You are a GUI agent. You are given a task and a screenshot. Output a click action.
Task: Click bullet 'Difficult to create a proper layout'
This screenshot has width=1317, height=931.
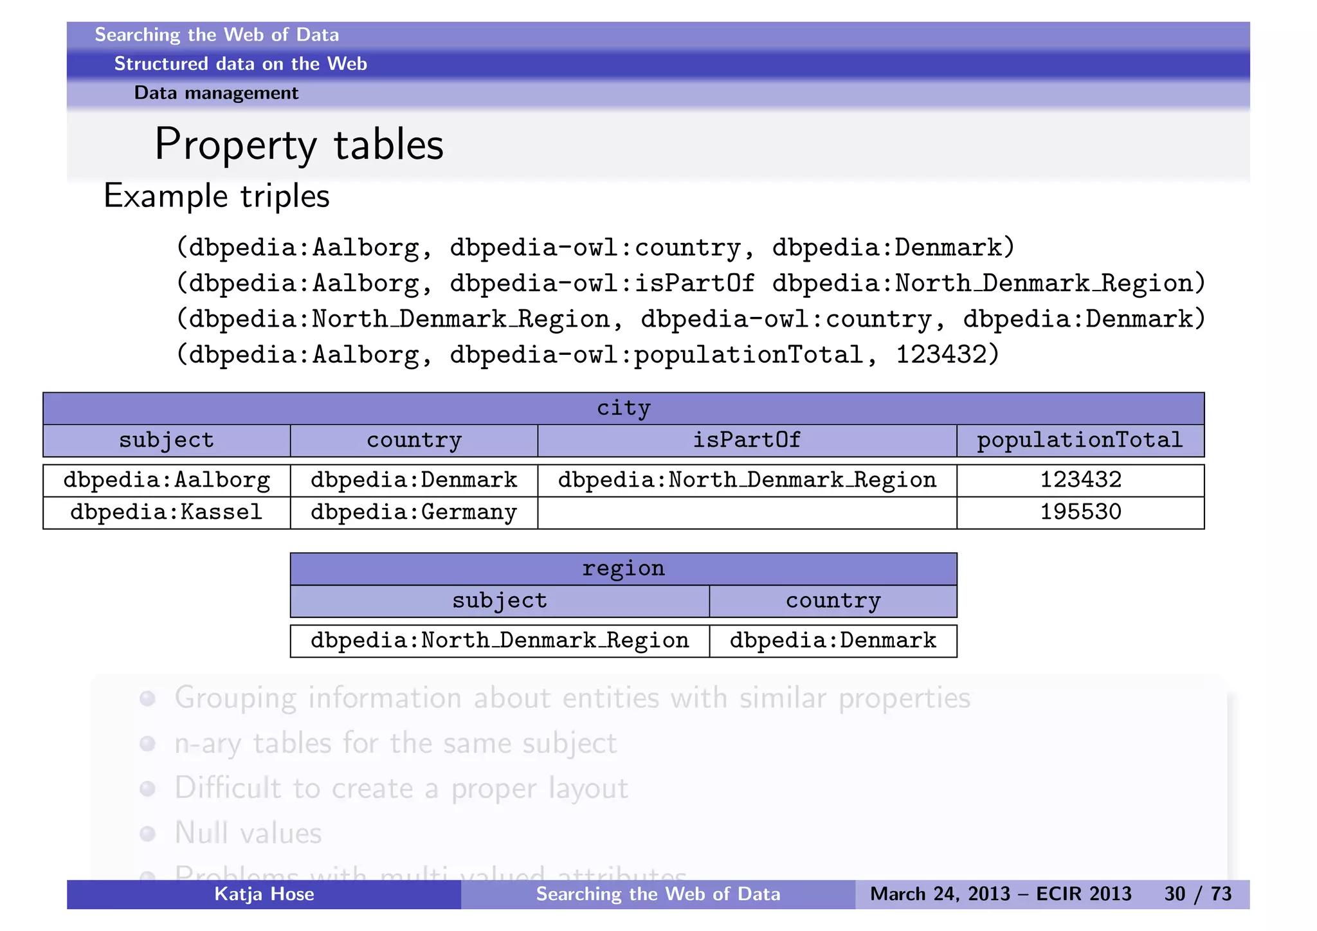[x=401, y=789]
